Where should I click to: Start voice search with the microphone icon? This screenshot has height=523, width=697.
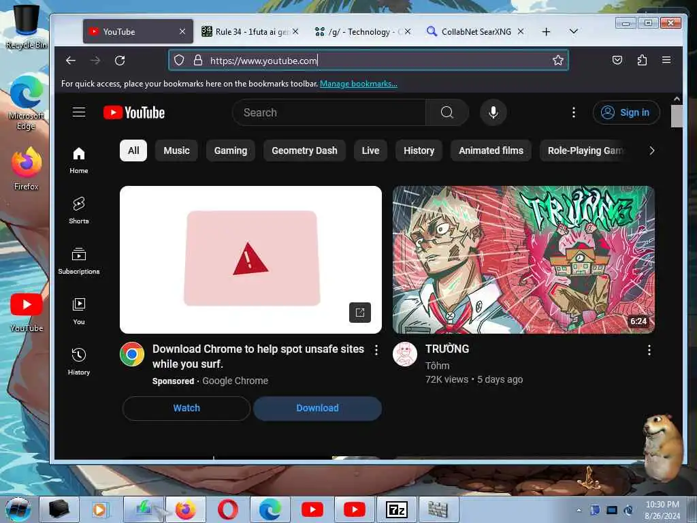[493, 112]
